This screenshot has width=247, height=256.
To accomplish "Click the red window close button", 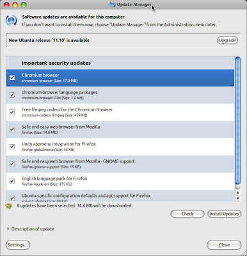I will click(6, 4).
